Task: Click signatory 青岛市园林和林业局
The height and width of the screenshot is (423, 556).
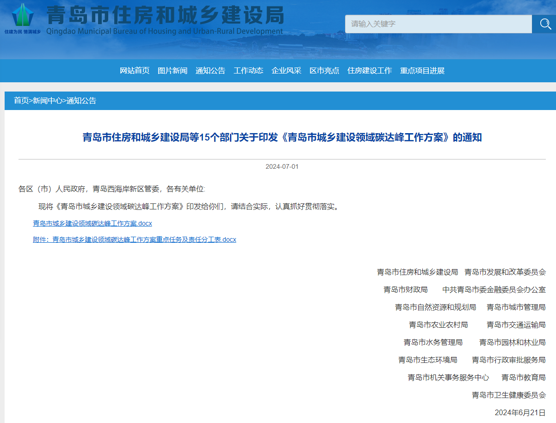Action: click(x=513, y=342)
